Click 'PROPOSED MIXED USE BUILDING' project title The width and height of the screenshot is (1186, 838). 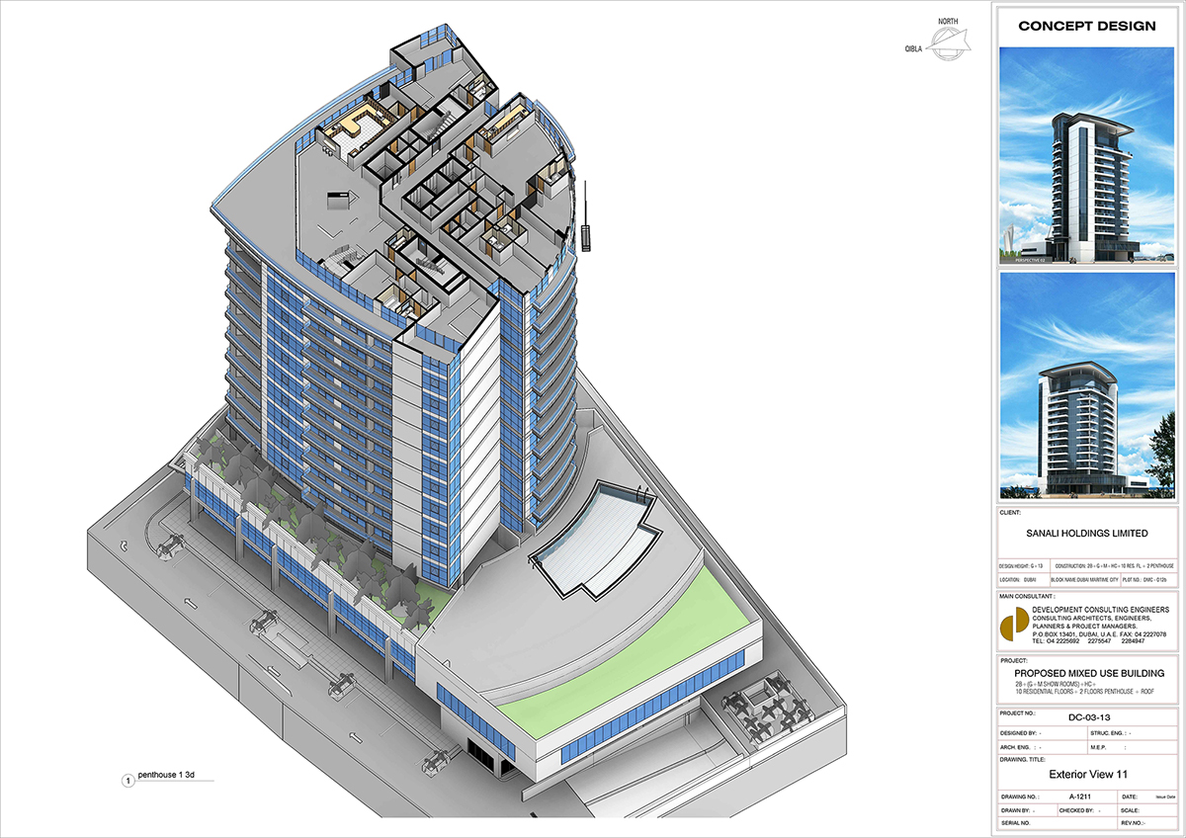[x=1086, y=673]
